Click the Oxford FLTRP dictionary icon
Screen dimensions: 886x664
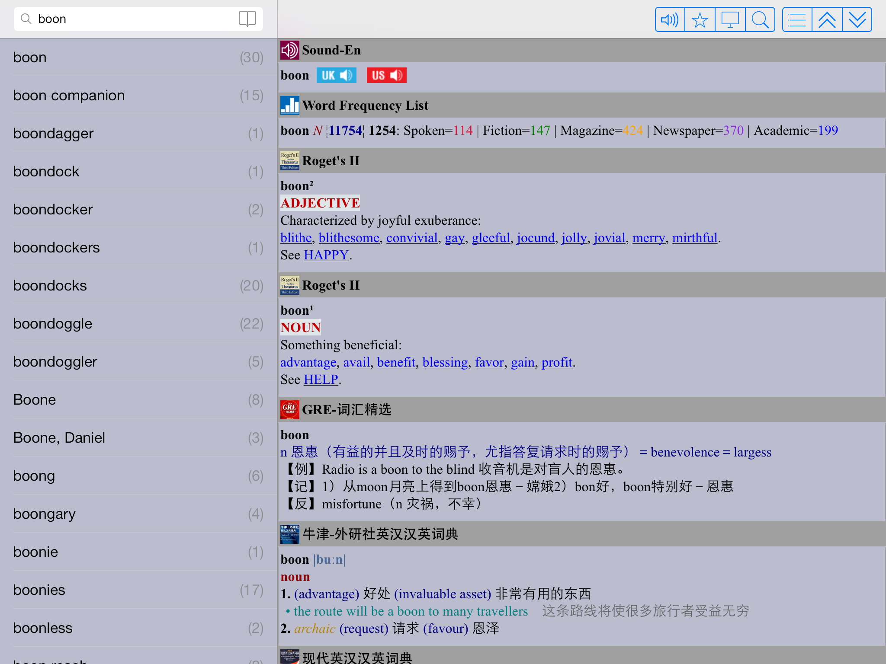coord(289,534)
